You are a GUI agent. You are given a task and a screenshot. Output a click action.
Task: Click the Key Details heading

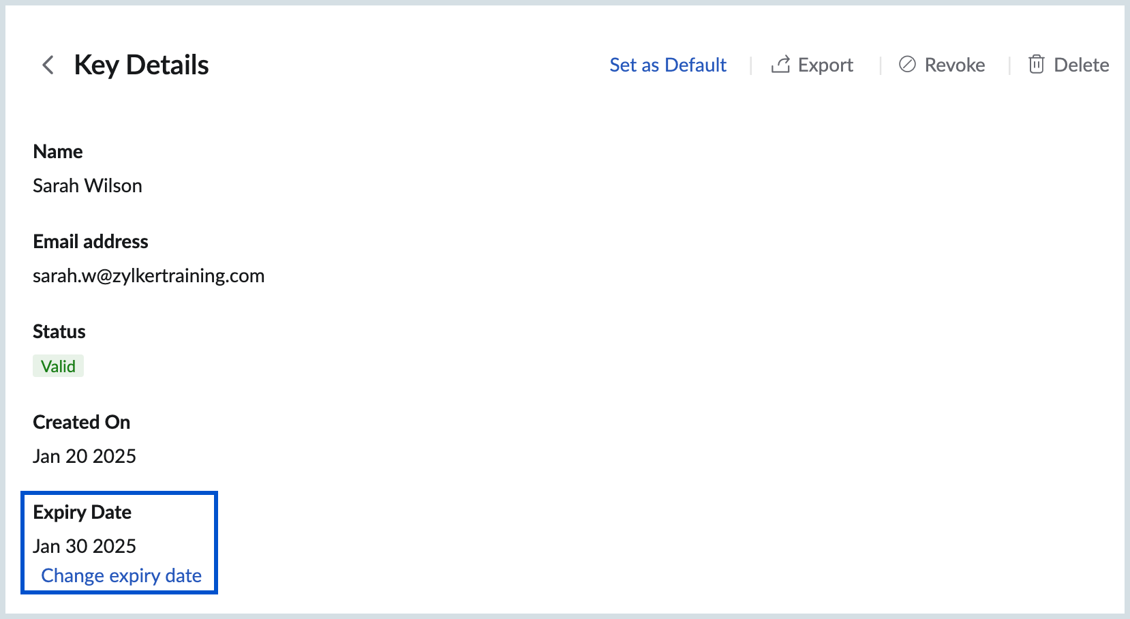coord(141,65)
